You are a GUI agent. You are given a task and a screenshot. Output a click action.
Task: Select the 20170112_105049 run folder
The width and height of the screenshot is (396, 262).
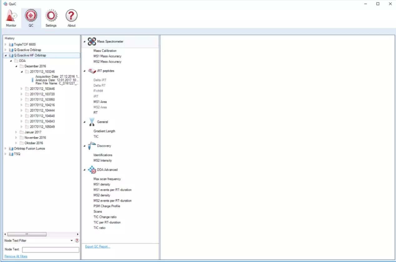(x=42, y=127)
